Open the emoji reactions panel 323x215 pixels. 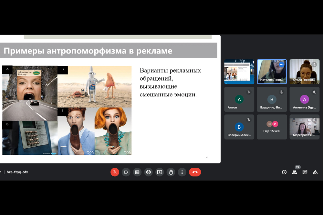(149, 172)
